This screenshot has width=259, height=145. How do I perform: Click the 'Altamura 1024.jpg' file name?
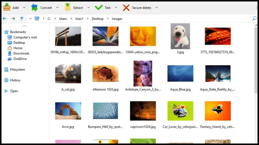coord(105,90)
